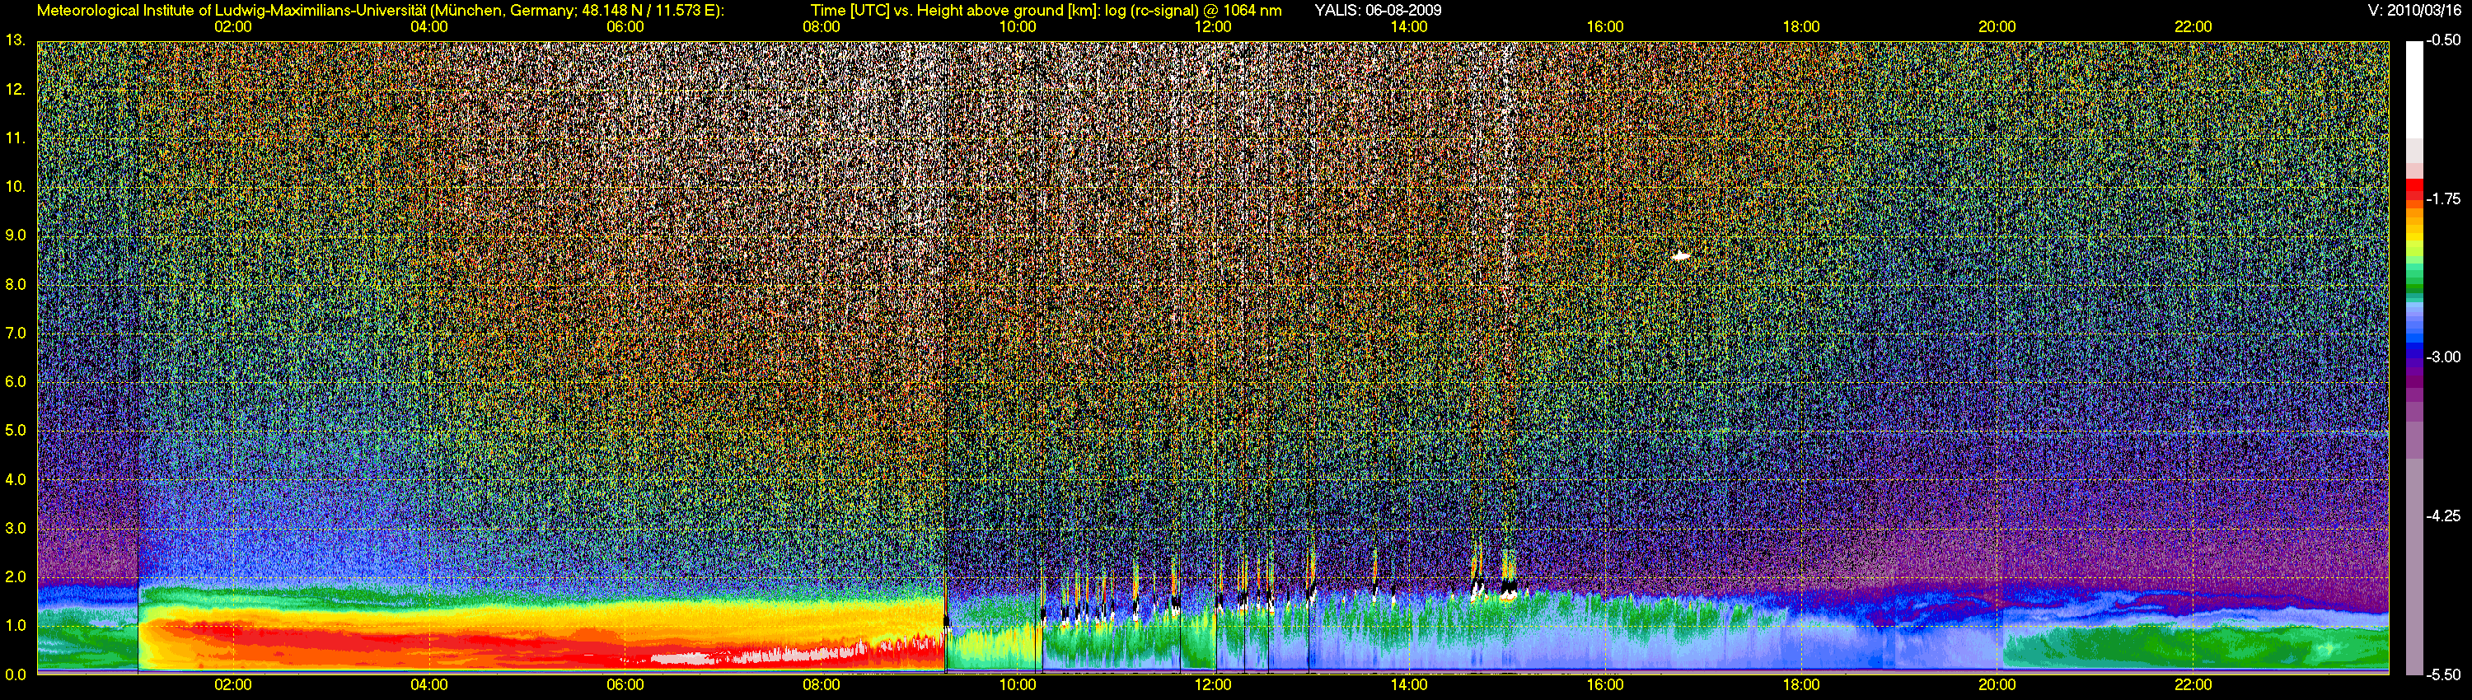Click '06:00' on the top time axis
The width and height of the screenshot is (2472, 700).
coord(625,27)
